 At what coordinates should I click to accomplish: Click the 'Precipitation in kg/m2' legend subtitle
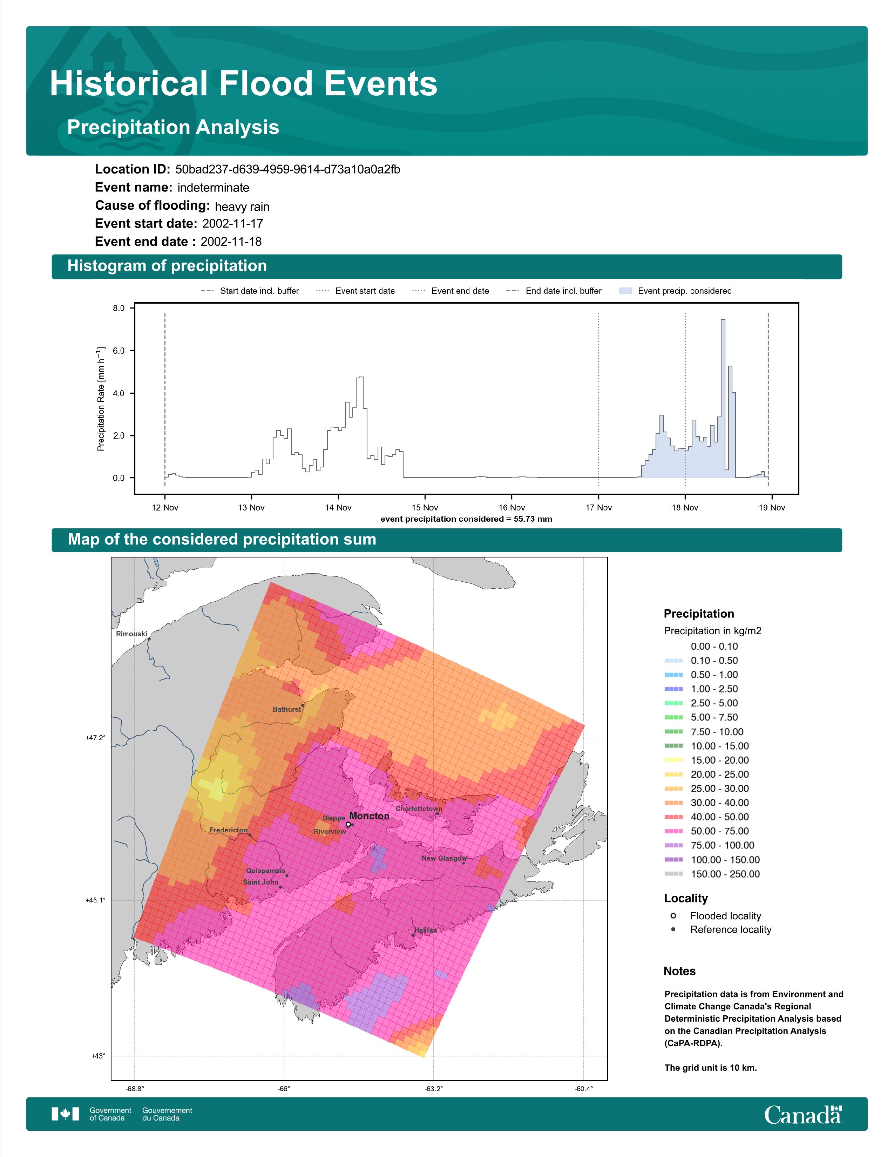[712, 631]
